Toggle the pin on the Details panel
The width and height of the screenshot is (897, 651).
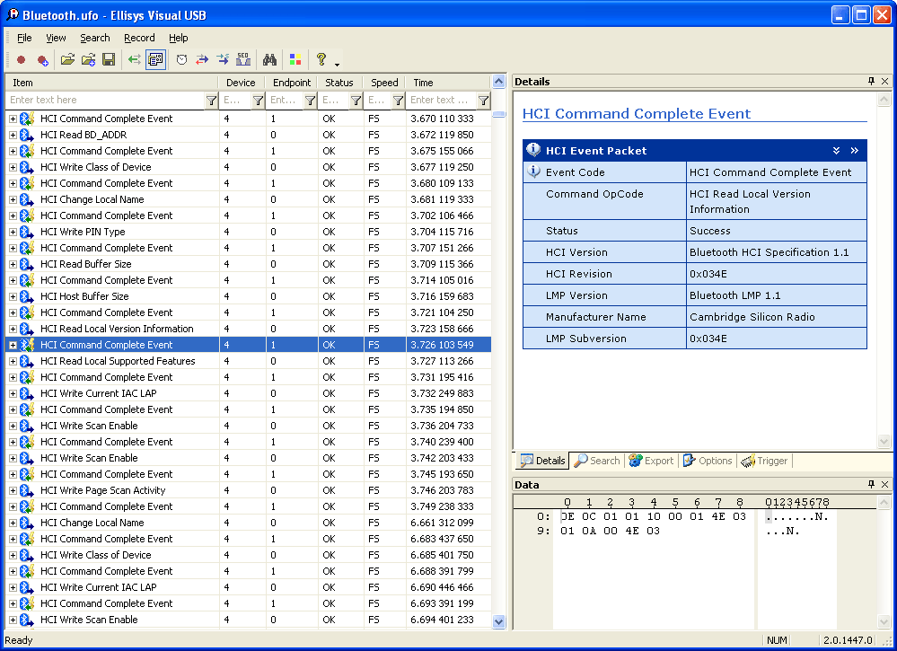[x=871, y=82]
